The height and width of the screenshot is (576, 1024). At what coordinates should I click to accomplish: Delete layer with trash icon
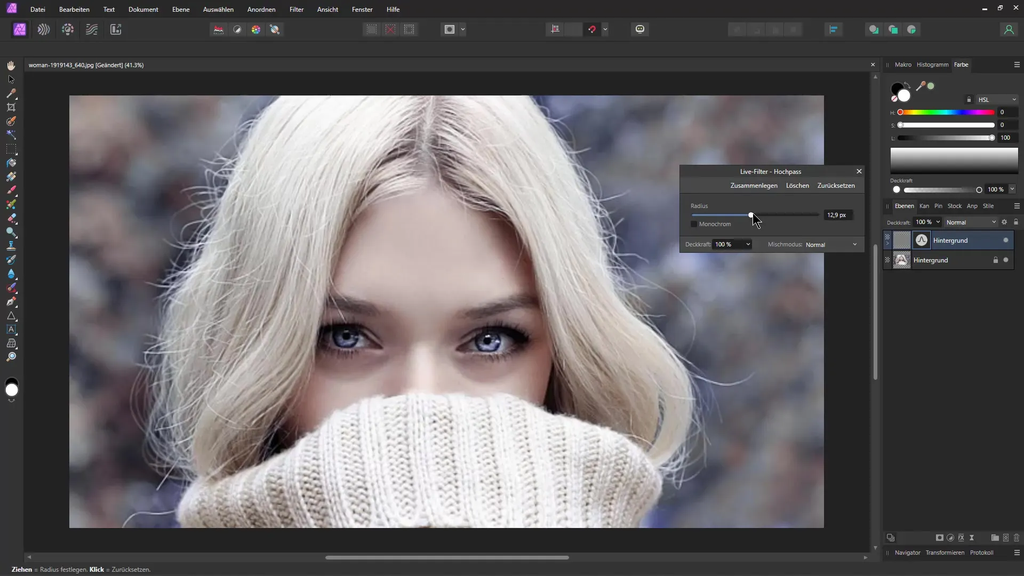pos(1017,538)
